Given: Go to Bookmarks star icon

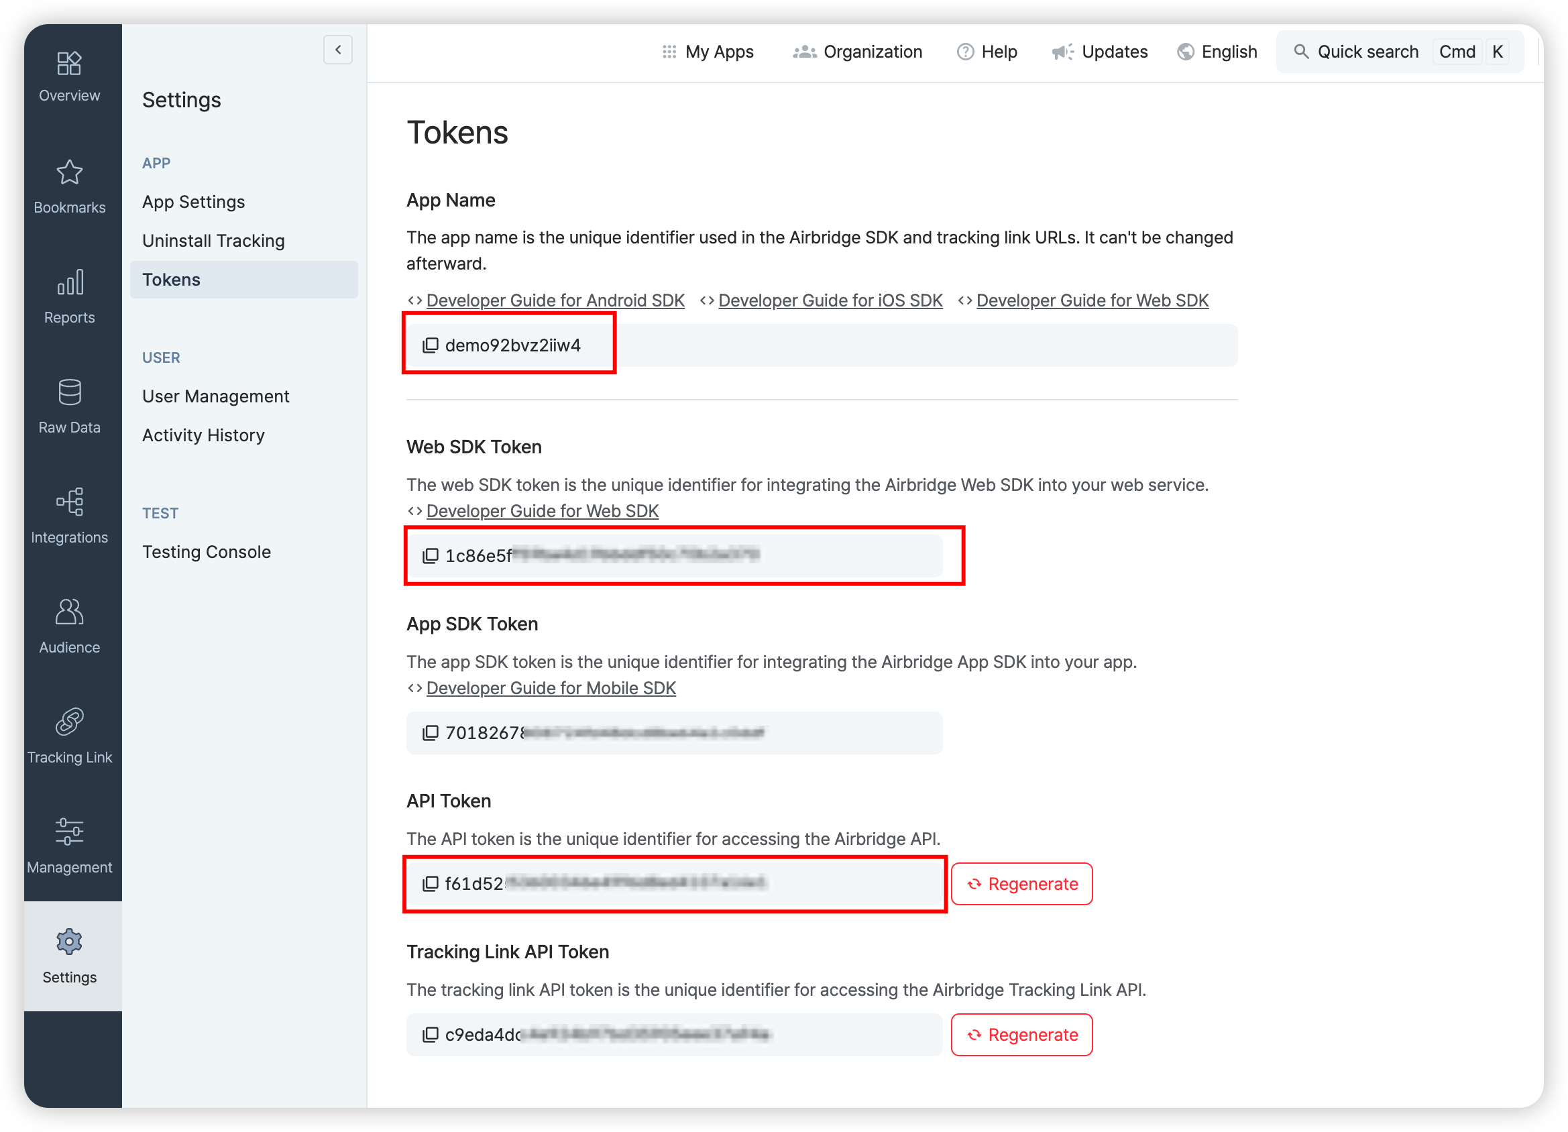Looking at the screenshot, I should coord(69,173).
